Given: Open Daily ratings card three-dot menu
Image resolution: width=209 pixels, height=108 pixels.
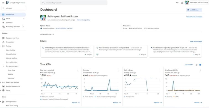Looking at the screenshot, I should coord(160,70).
